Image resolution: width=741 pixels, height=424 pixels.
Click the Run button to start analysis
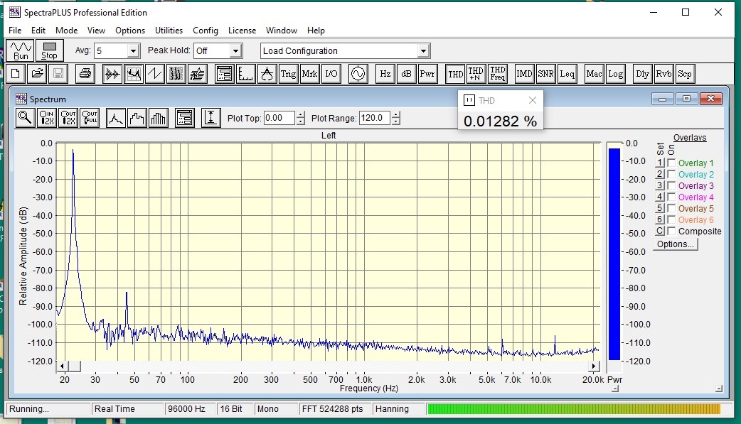[x=21, y=50]
